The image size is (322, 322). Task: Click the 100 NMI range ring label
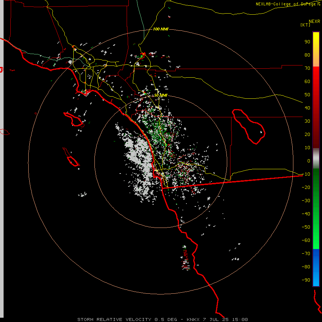(161, 29)
